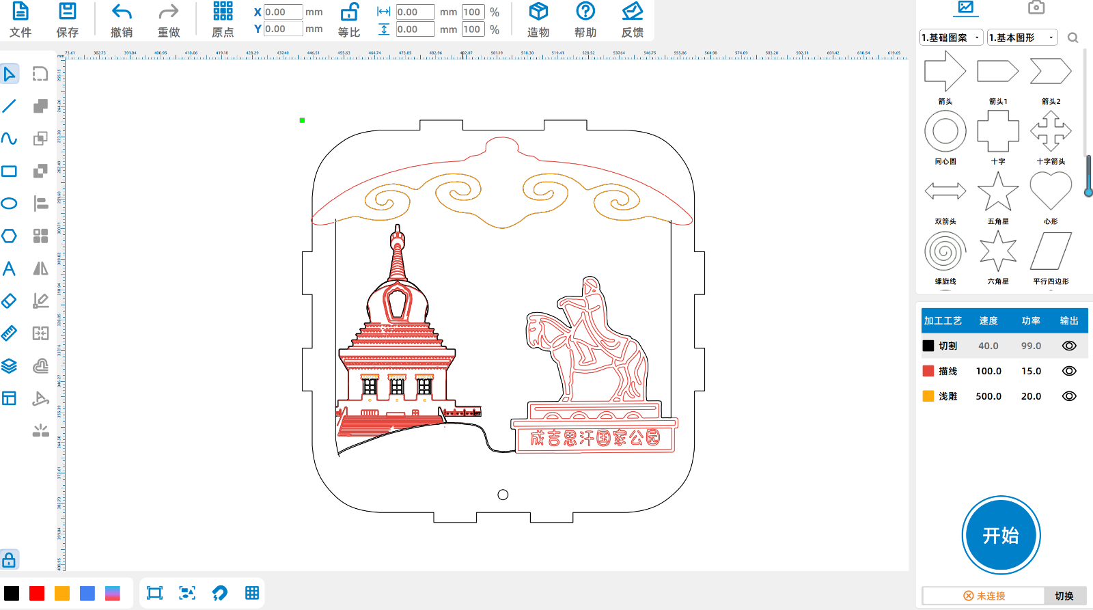Hide the 描线 layer output
Image resolution: width=1093 pixels, height=610 pixels.
tap(1069, 371)
